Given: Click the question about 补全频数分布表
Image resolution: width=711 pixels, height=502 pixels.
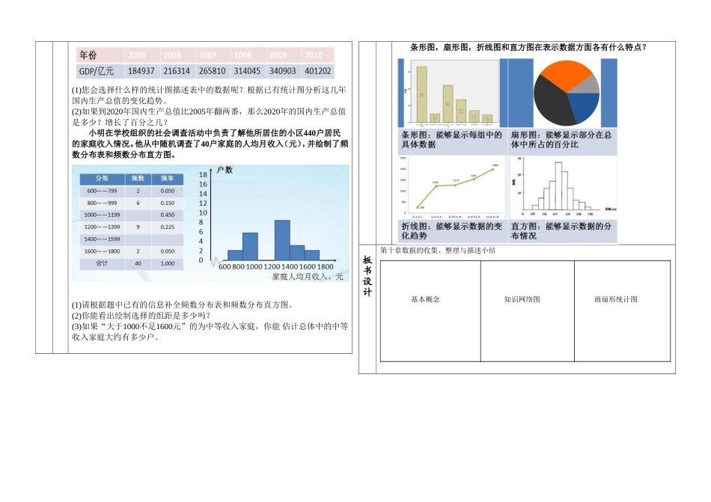Looking at the screenshot, I should (x=183, y=305).
